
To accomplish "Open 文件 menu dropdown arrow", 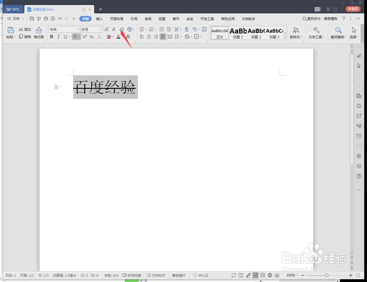I will (x=23, y=19).
